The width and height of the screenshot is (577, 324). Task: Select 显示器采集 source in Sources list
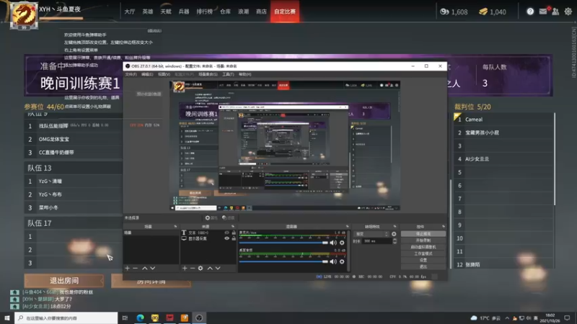[x=208, y=238]
